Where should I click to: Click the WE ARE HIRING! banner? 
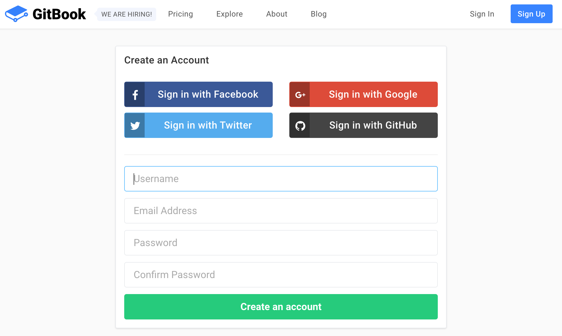tap(126, 14)
